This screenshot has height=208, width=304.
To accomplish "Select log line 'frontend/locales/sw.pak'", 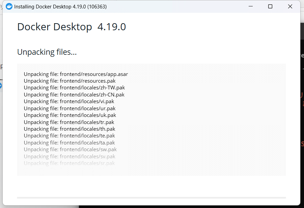I will pyautogui.click(x=70, y=149).
